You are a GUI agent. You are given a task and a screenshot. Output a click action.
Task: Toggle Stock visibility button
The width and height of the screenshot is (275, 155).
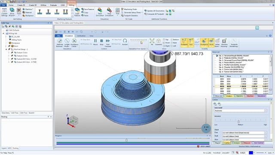pyautogui.click(x=211, y=43)
